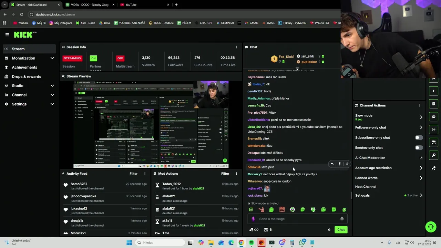Open Channel Actions three-dot menu
441x248 pixels.
tap(420, 105)
